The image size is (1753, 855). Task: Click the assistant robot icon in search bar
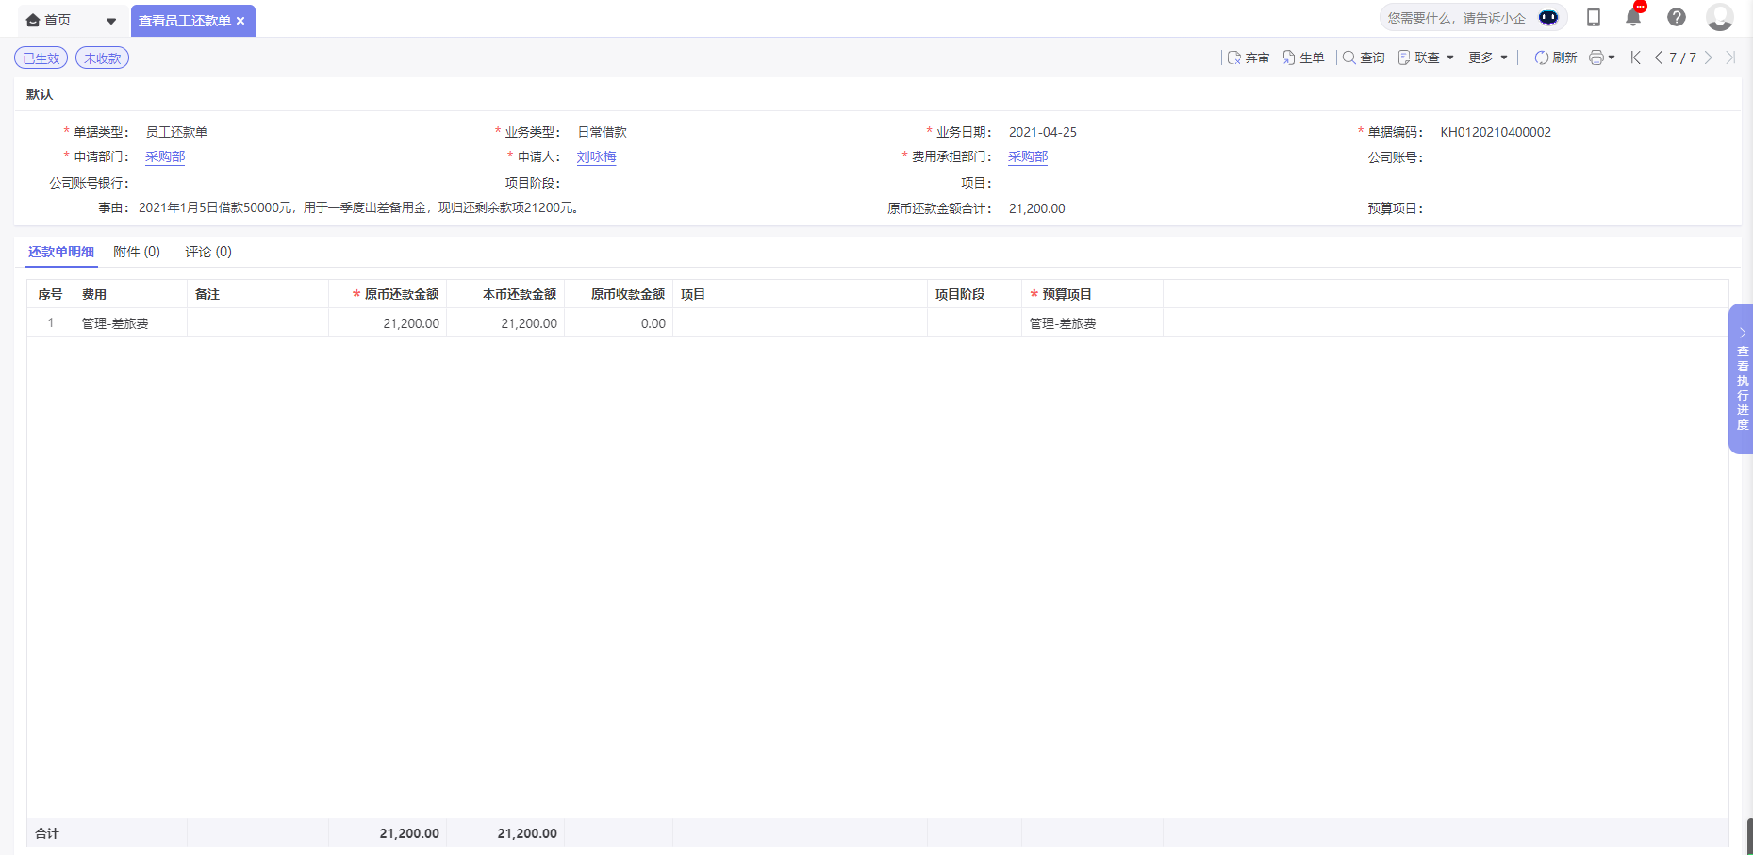pyautogui.click(x=1547, y=17)
